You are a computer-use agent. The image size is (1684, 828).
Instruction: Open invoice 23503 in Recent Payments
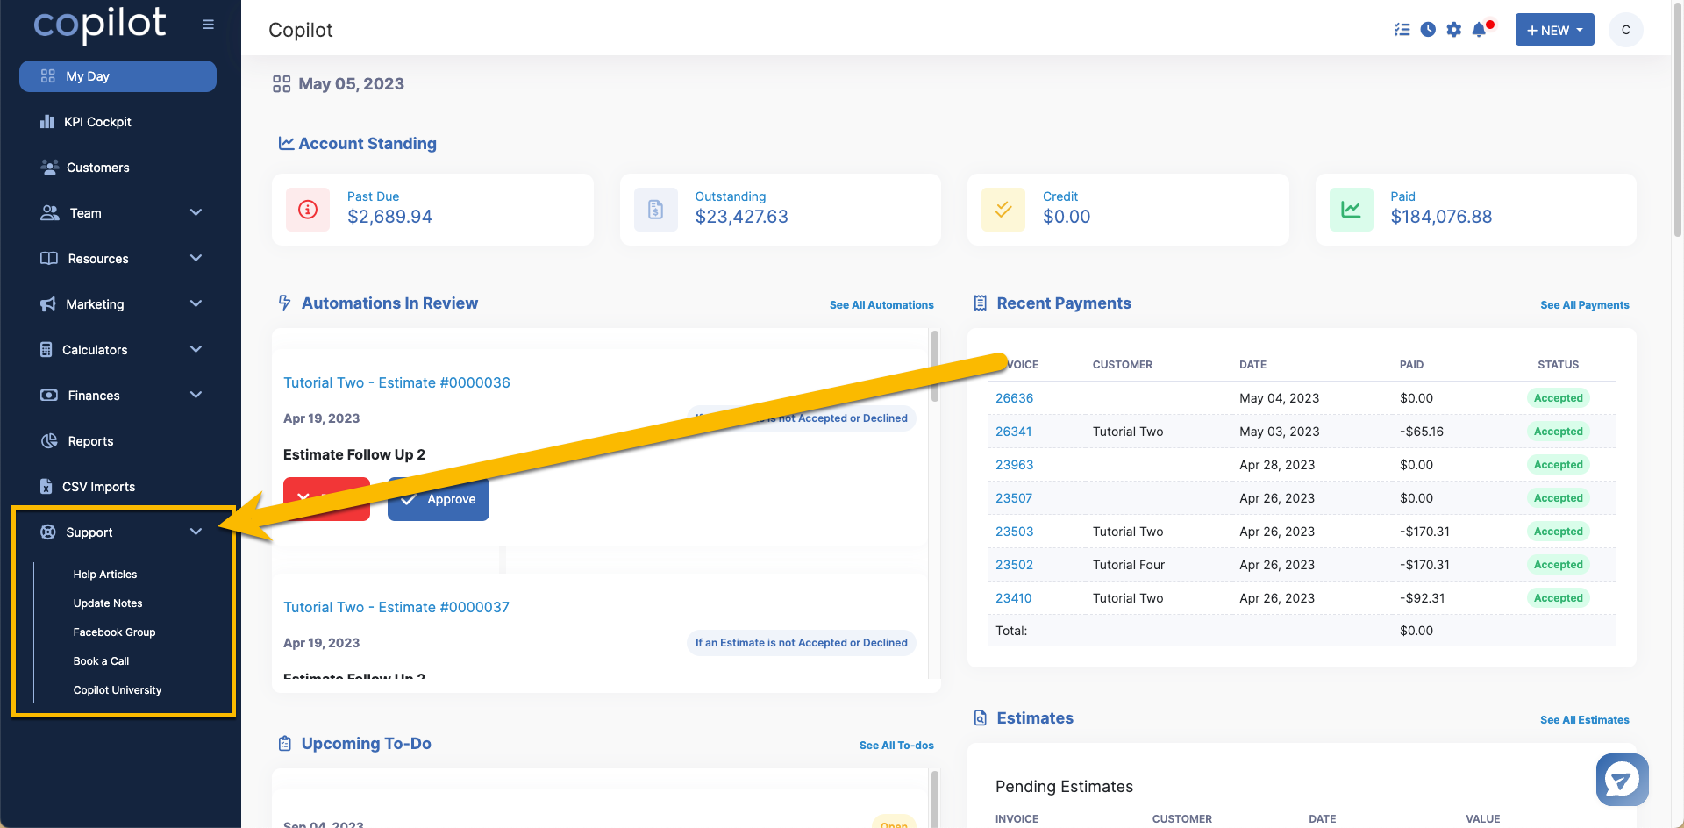point(1014,532)
